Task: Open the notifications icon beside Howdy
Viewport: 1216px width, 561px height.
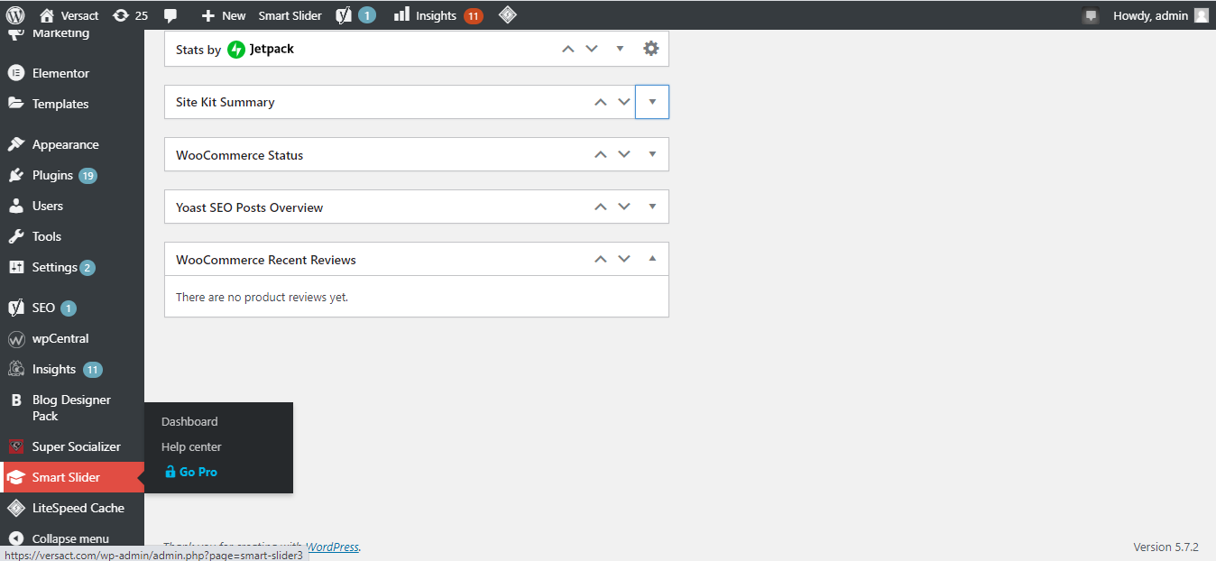Action: (1091, 15)
